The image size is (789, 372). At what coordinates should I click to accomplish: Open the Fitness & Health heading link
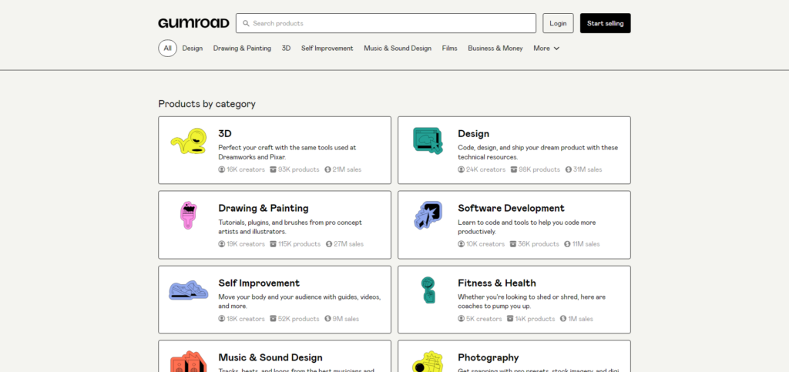[496, 283]
